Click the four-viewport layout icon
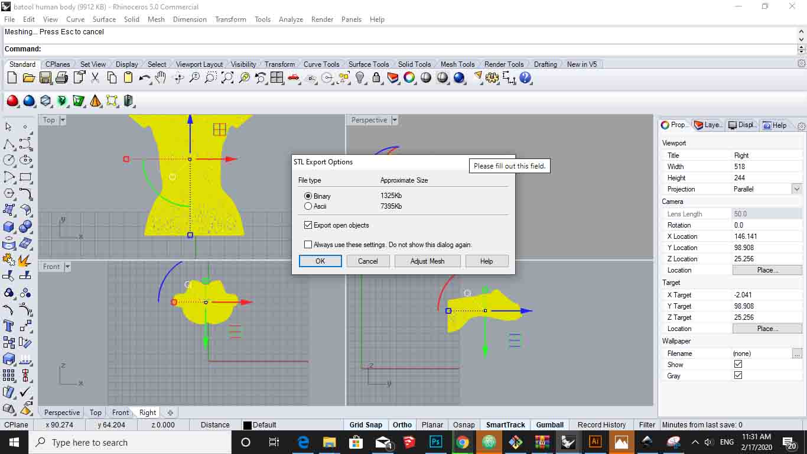Screen dimensions: 807x454 (x=277, y=77)
